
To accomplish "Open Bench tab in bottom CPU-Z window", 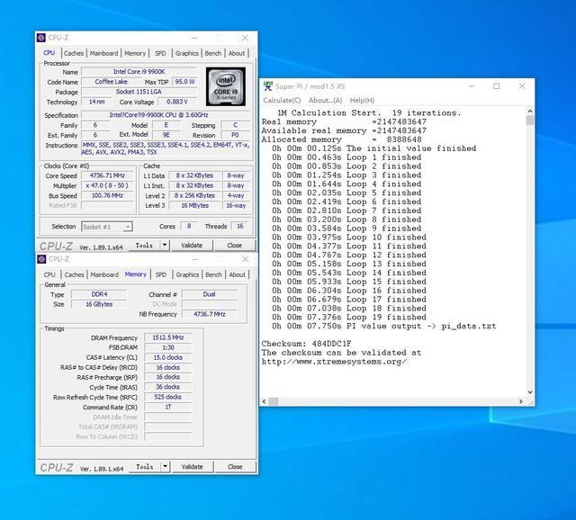I will tap(213, 274).
